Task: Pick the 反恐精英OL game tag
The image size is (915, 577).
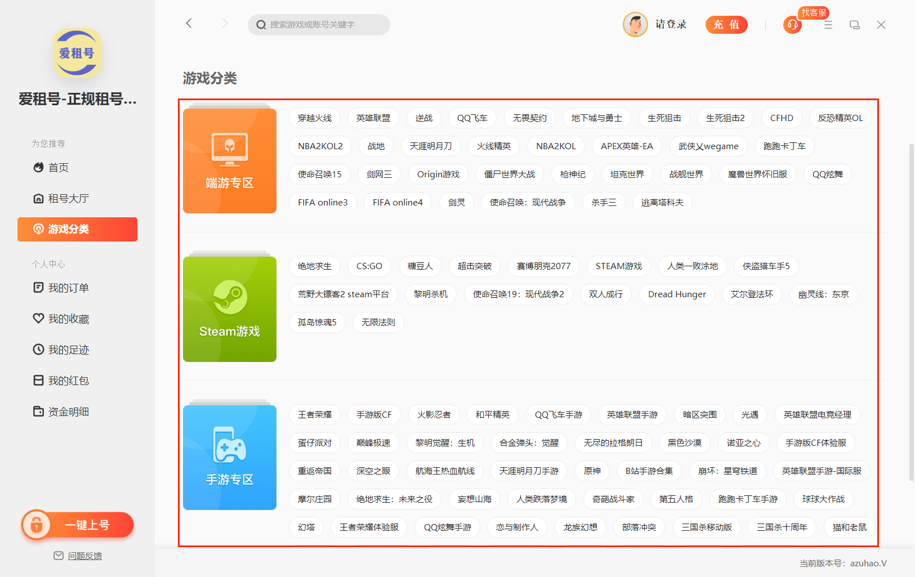Action: pos(841,118)
